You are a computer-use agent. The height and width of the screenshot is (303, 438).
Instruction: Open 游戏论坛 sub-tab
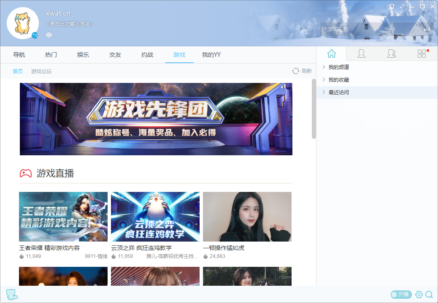tap(41, 71)
